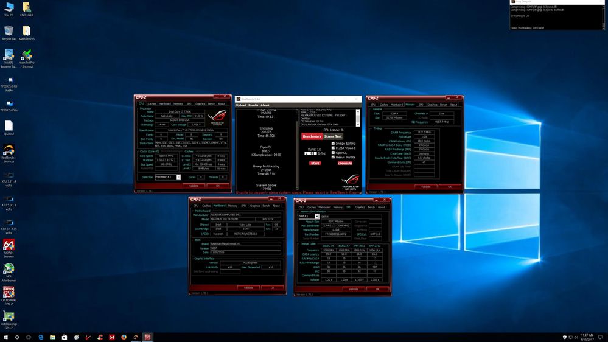Switch to Caches tab in CPU-tab CPU-Z window
The width and height of the screenshot is (608, 342).
coord(152,104)
